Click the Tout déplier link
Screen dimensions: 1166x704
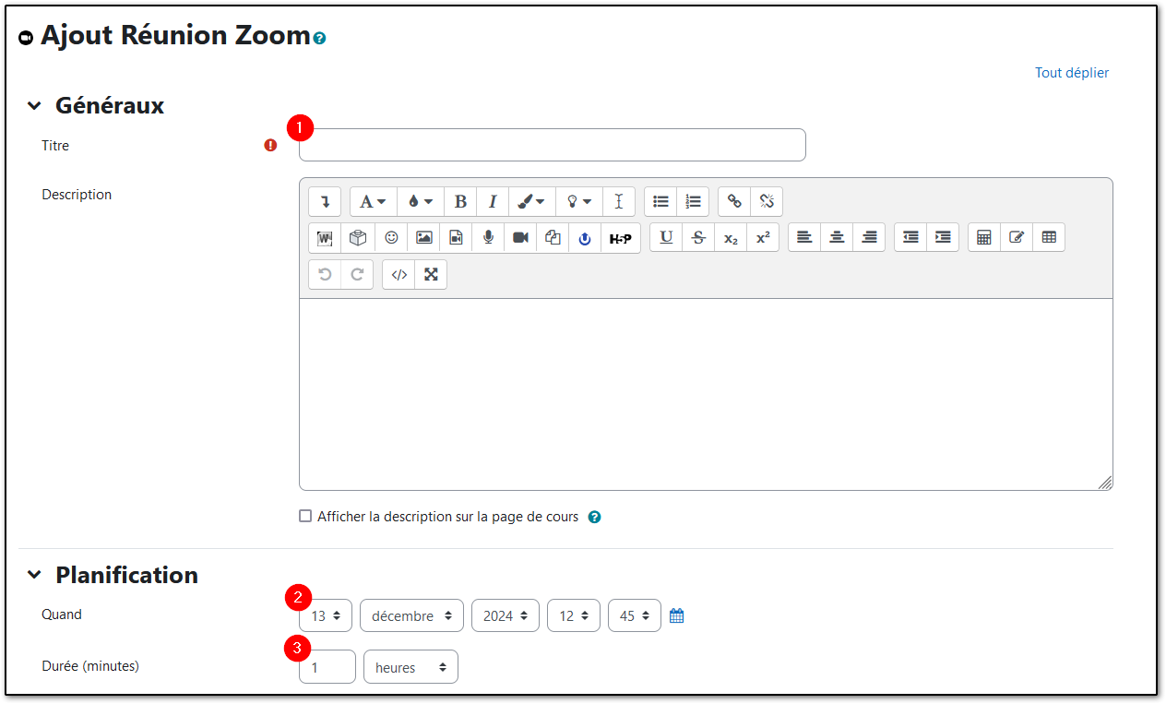click(1071, 72)
